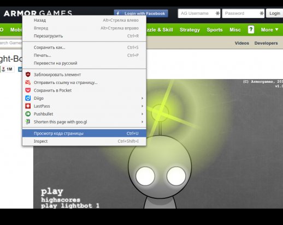Image resolution: width=283 pixels, height=225 pixels.
Task: Go to the Developers page
Action: 266,43
